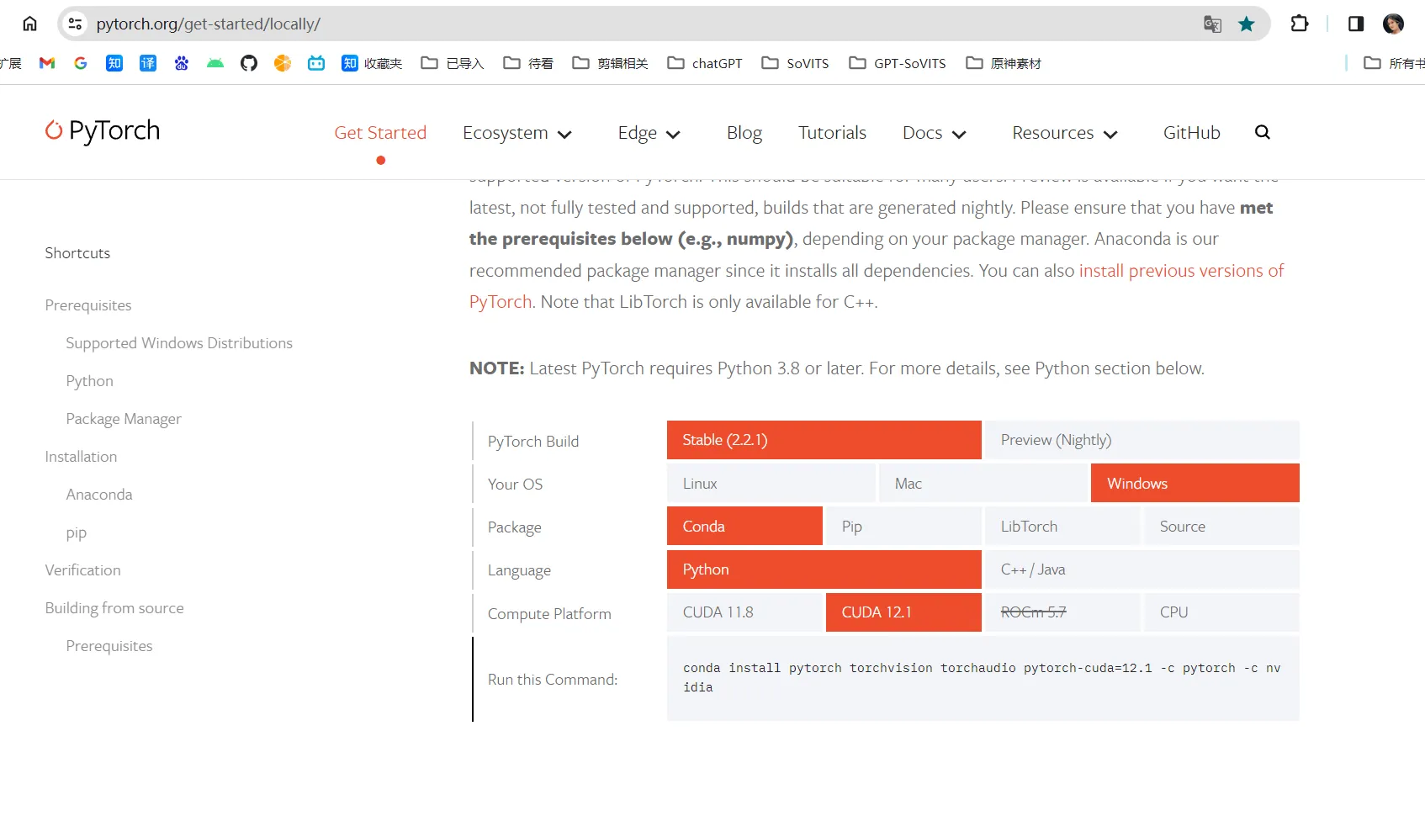Select LibTorch package option
Image resolution: width=1425 pixels, height=821 pixels.
coord(1062,526)
